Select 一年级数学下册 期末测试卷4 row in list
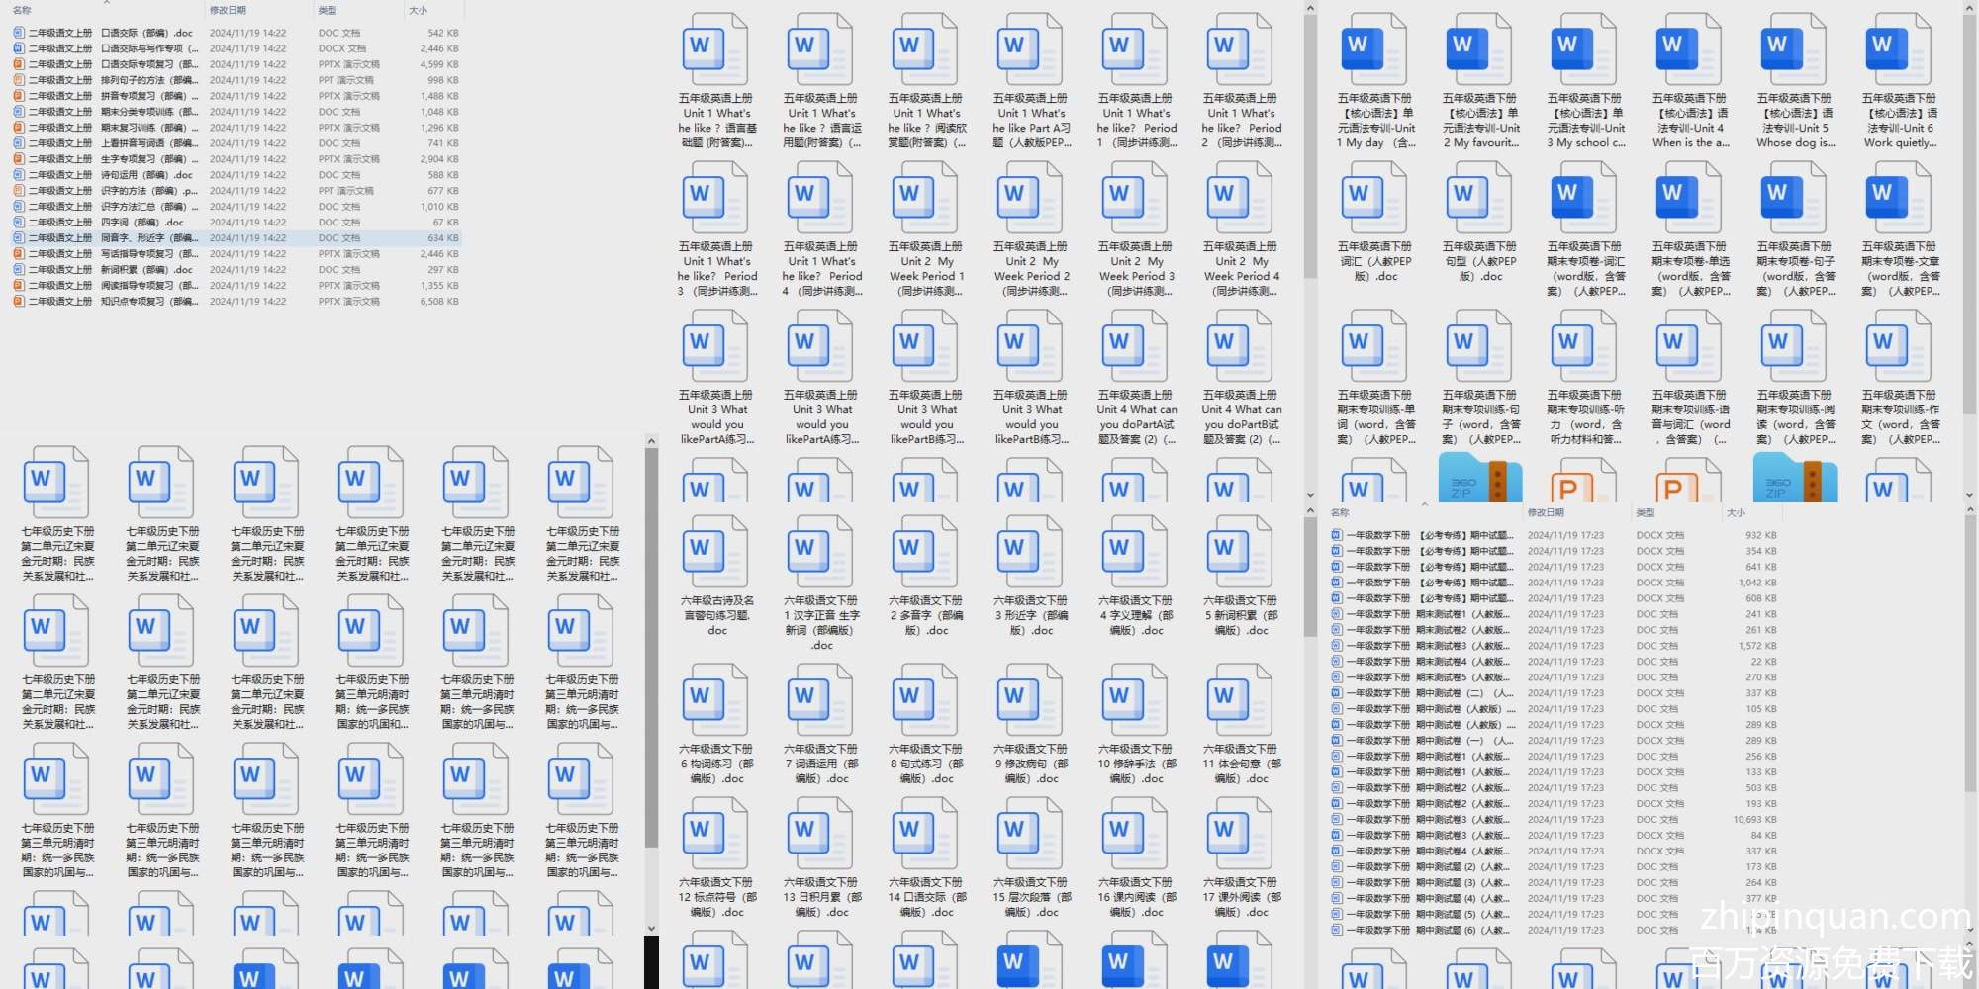This screenshot has height=989, width=1979. coord(1425,662)
